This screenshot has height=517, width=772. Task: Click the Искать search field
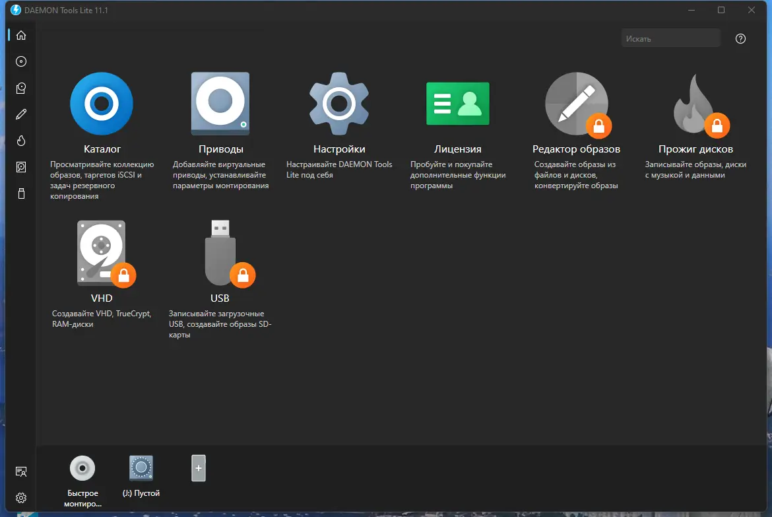(x=670, y=38)
